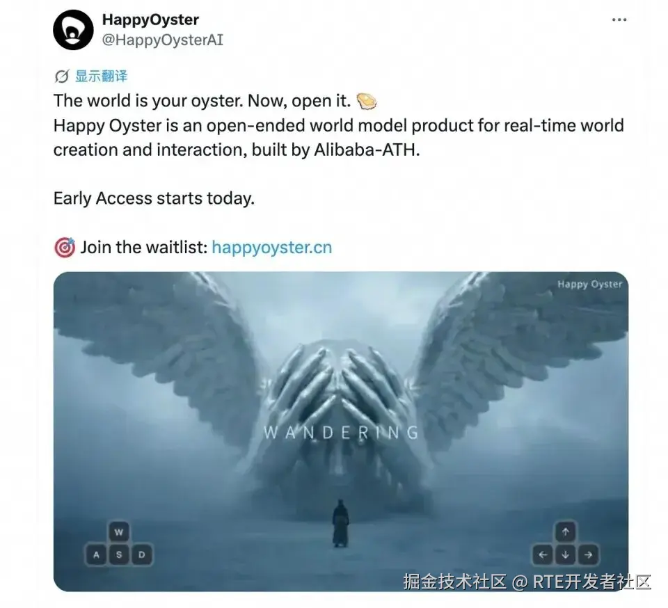Screen dimensions: 668x608
Task: Click the Happy Oyster watermark text
Action: click(x=589, y=285)
